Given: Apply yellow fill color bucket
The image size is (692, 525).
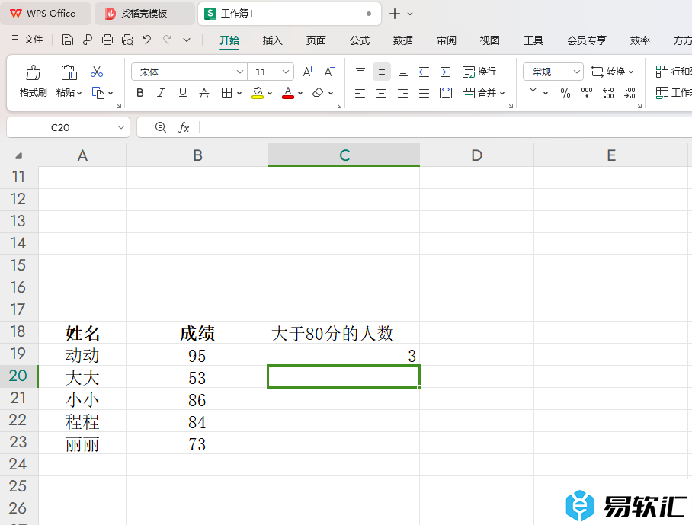Looking at the screenshot, I should [x=258, y=93].
